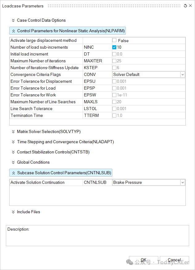Image resolution: width=195 pixels, height=270 pixels.
Task: Collapse the NLPARM control parameters section
Action: click(68, 31)
